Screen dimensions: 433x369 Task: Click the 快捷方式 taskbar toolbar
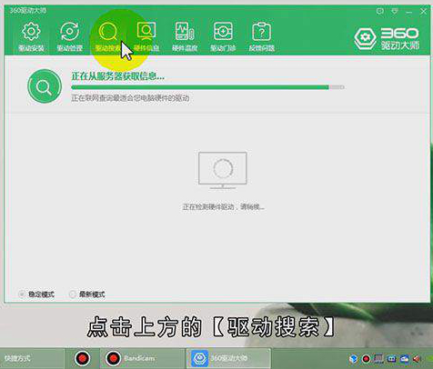pos(17,358)
